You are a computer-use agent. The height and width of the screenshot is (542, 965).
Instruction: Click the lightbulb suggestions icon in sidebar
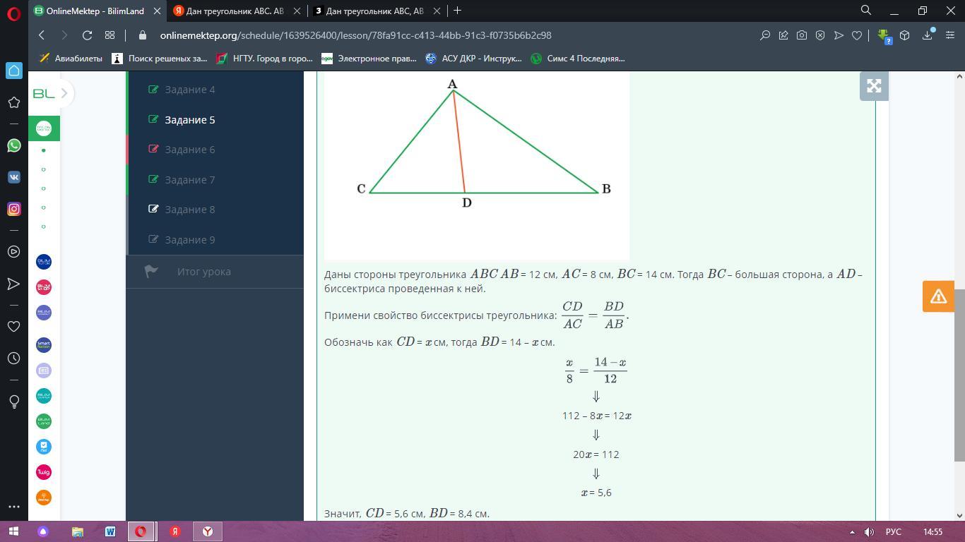click(13, 402)
